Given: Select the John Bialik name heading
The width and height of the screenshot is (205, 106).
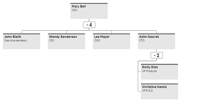Looking at the screenshot, I should point(13,37).
